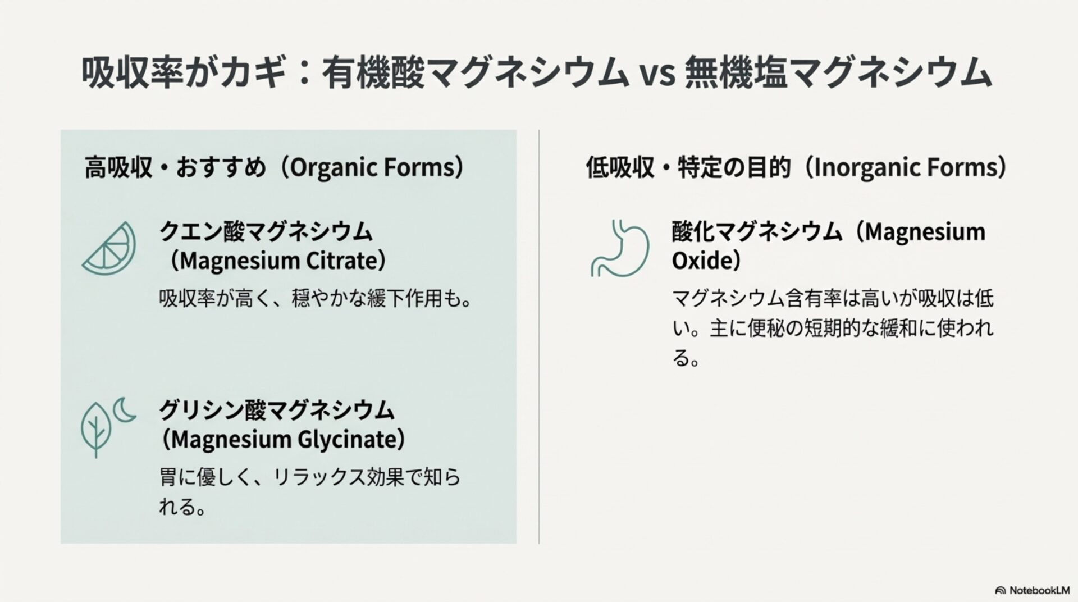
Task: Click the glycinate description about リラックス効果
Action: 309,492
